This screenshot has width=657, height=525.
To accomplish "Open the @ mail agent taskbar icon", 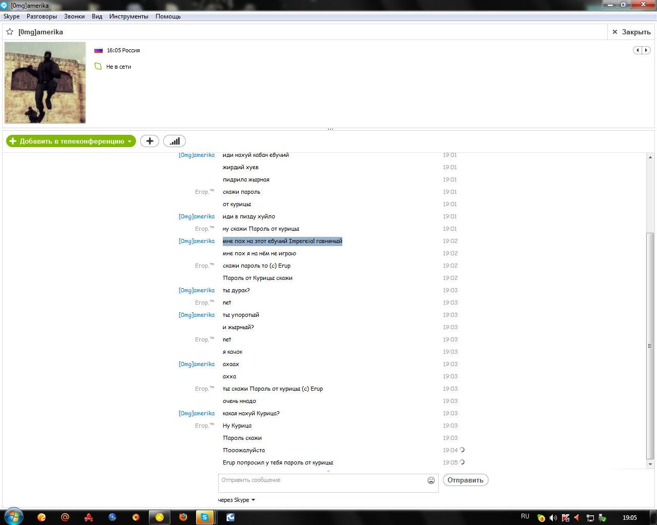I will tap(65, 517).
